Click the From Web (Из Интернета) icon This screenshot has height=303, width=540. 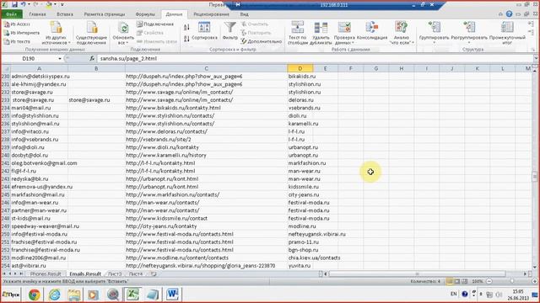[x=7, y=33]
